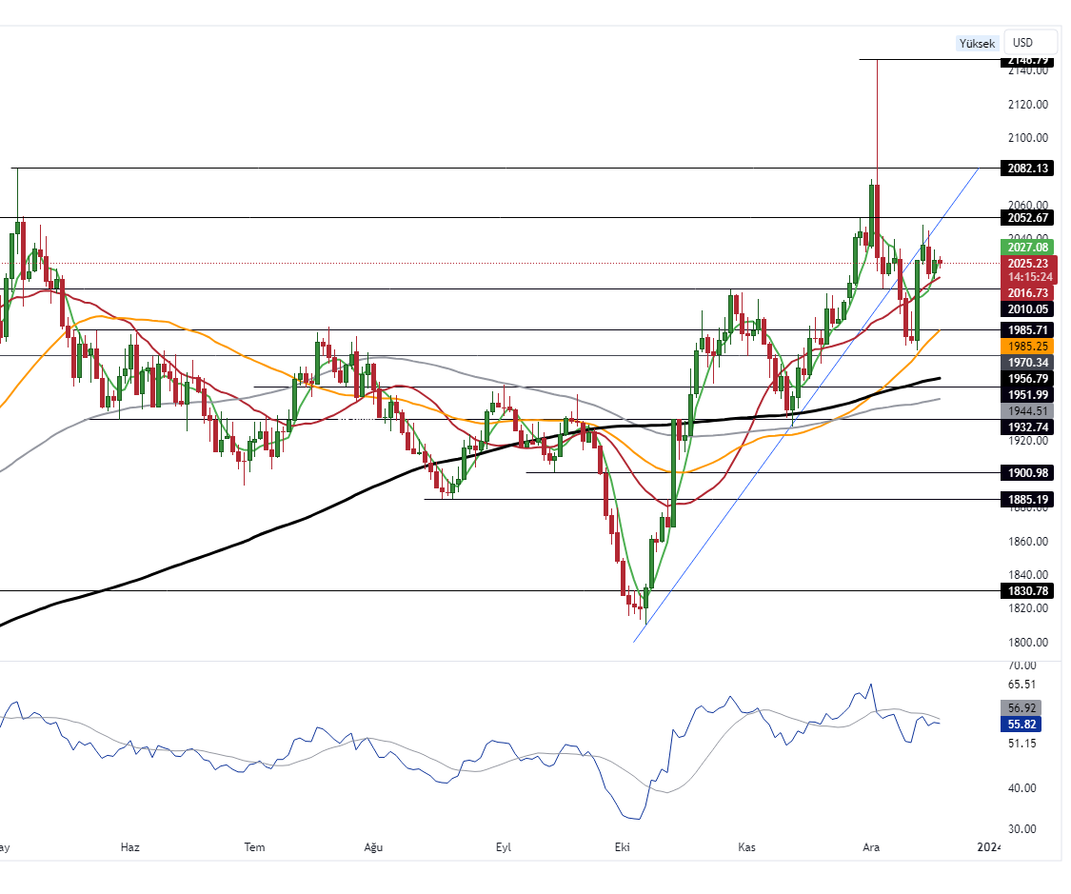Click the gray 56.92 RSI average label

point(1021,708)
